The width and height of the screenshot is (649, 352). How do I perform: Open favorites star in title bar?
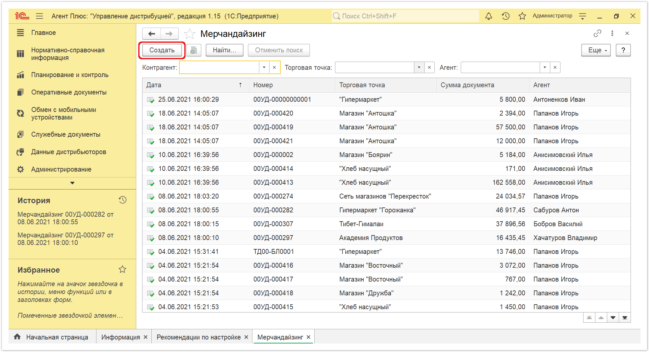tap(522, 16)
